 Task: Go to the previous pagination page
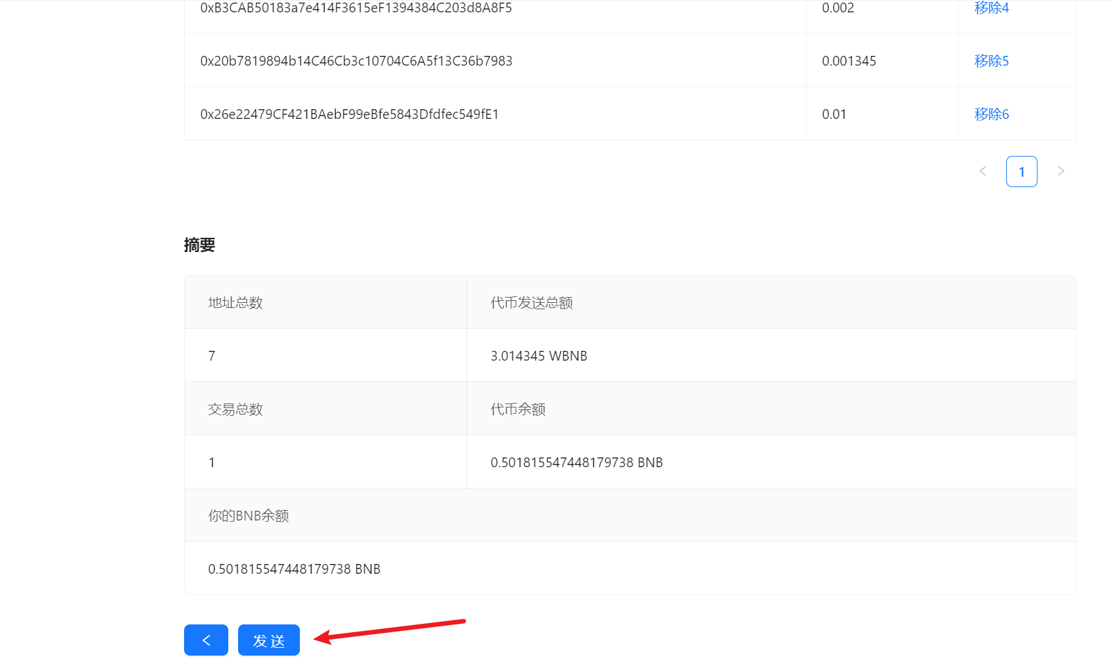(x=982, y=172)
